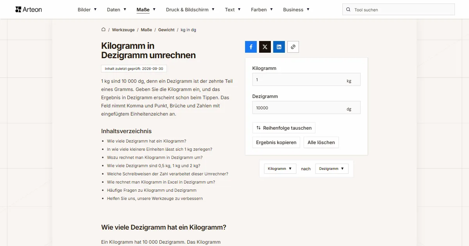The image size is (469, 246).
Task: Focus the Dezigramm input field
Action: [306, 108]
